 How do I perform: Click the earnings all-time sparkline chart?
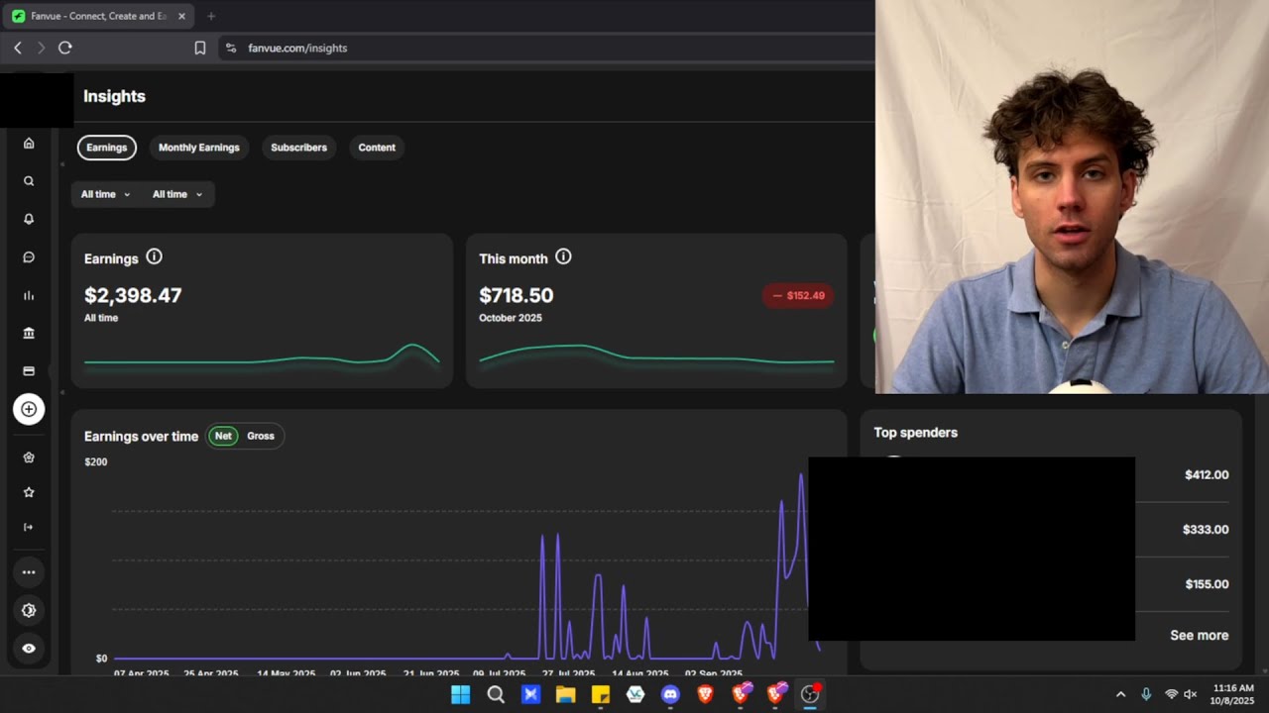(x=262, y=356)
